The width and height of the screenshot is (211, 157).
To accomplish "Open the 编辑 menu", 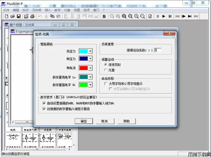I will [x=16, y=10].
